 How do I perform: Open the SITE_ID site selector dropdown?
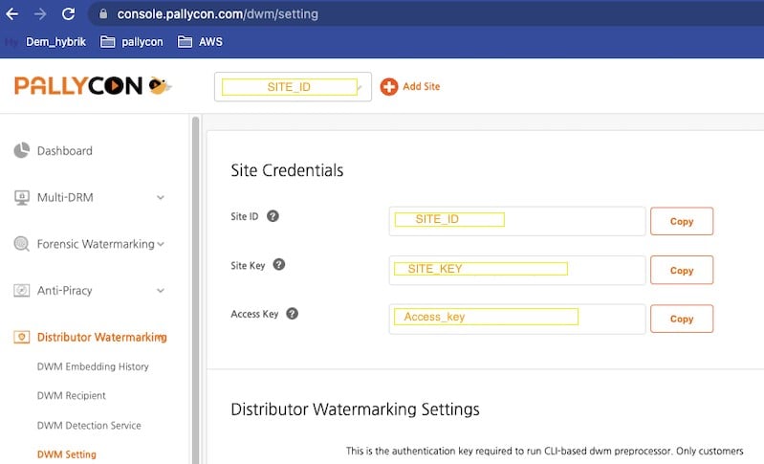293,87
